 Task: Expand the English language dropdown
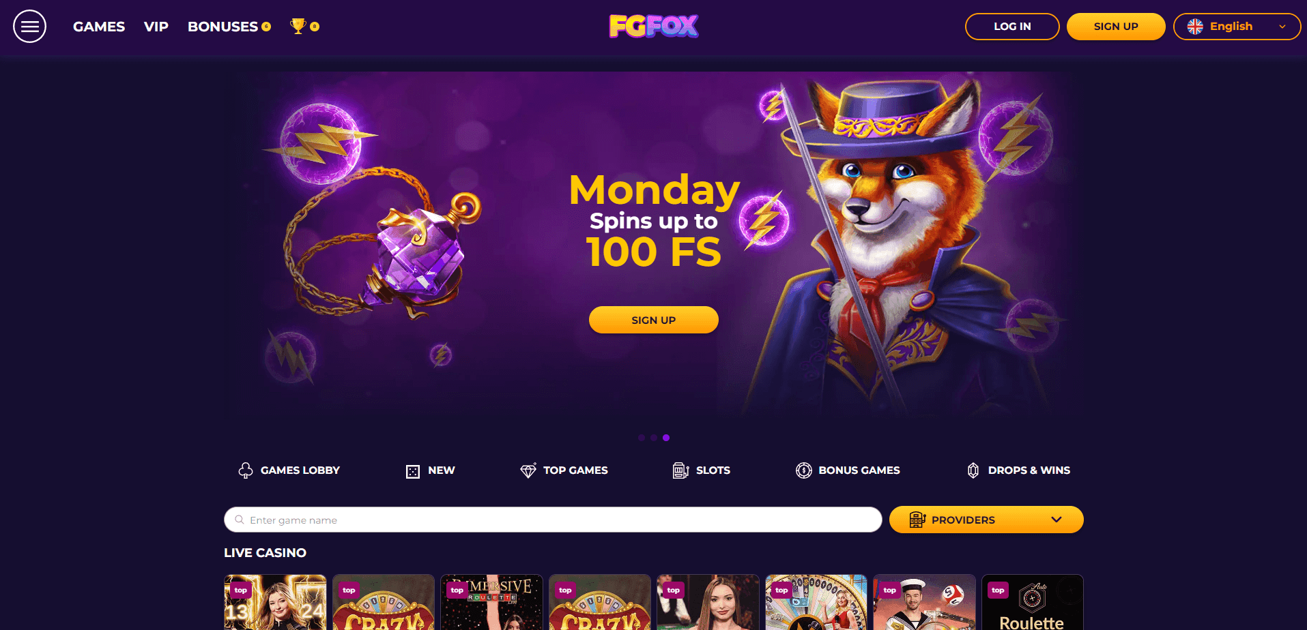(x=1237, y=27)
